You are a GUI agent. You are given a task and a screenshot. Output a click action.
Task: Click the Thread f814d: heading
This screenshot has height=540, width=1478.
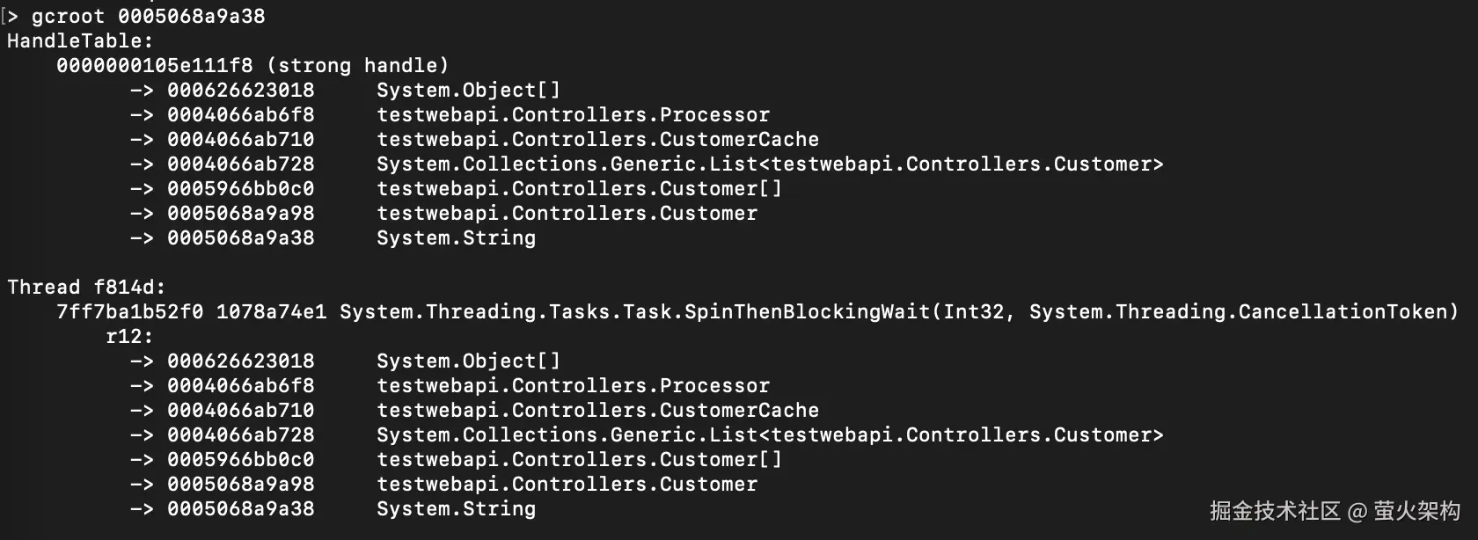tap(86, 287)
